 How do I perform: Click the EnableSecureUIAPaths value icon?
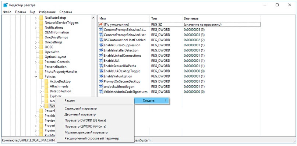[x=101, y=66]
